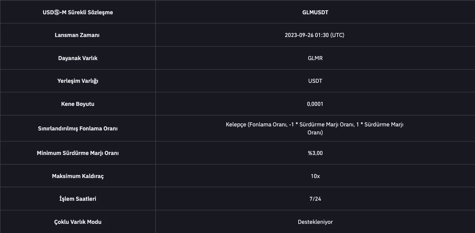Select the GLMR underlying asset value
This screenshot has width=475, height=233.
point(315,58)
